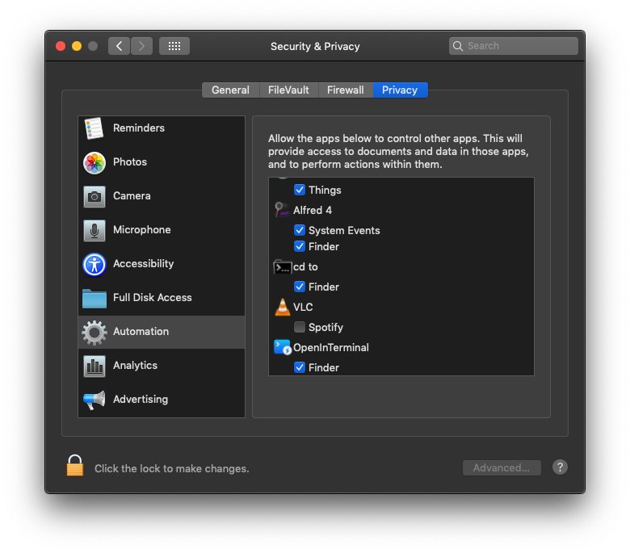Click the OpenInTerminal app icon
This screenshot has width=630, height=553.
[282, 347]
